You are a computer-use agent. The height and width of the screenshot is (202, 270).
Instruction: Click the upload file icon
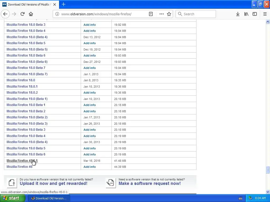(12, 183)
